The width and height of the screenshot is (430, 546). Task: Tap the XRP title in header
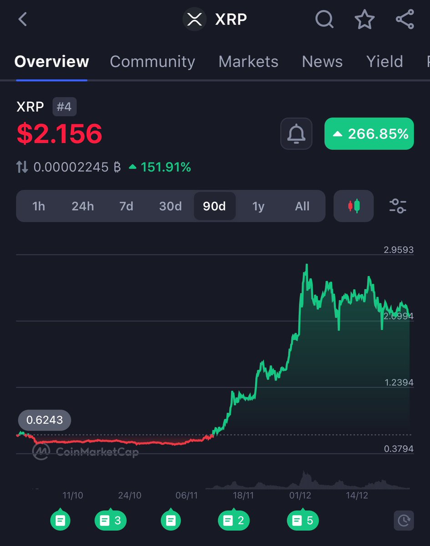(x=231, y=20)
